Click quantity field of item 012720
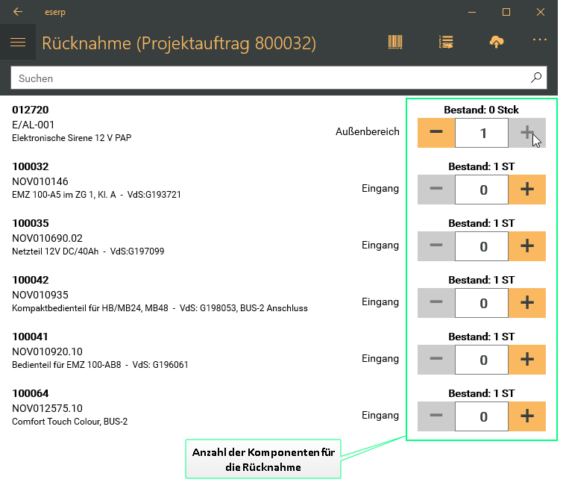Screen dimensions: 566x497 tap(482, 133)
